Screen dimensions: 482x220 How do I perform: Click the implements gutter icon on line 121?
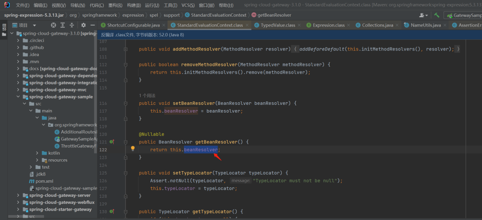click(112, 142)
